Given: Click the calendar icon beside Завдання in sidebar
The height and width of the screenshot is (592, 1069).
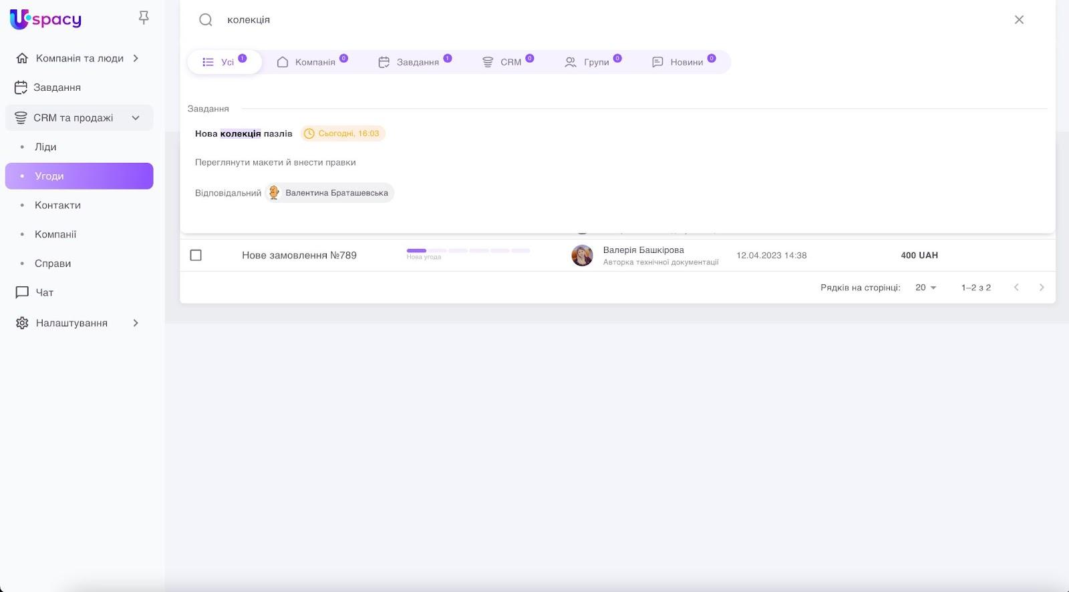Looking at the screenshot, I should pos(21,87).
